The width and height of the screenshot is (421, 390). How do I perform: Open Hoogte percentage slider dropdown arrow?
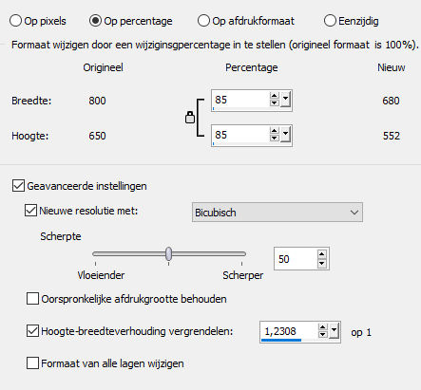tap(285, 135)
